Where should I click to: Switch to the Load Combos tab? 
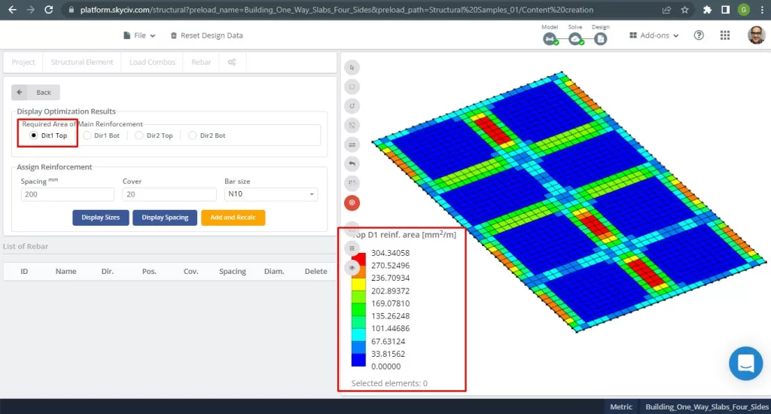coord(152,62)
